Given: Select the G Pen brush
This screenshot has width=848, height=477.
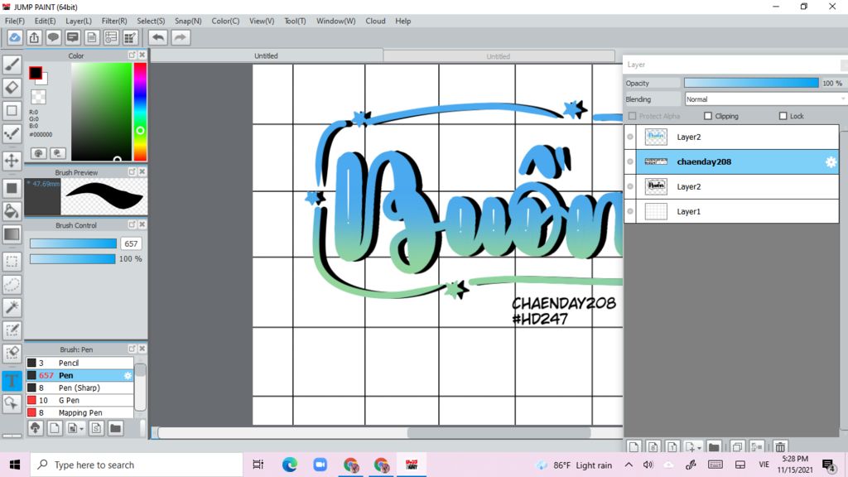Looking at the screenshot, I should 79,400.
